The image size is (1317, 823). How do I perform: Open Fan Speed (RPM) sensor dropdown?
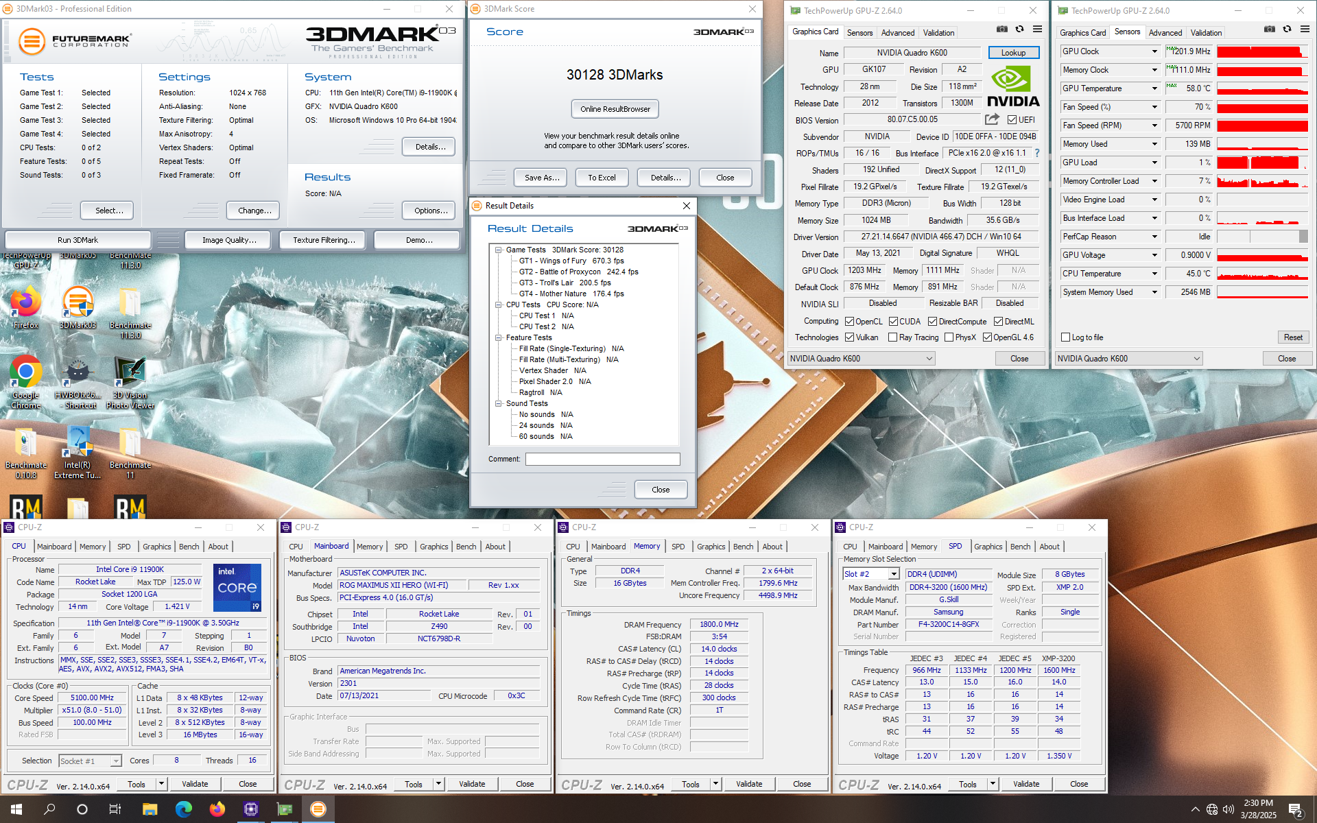(1154, 126)
